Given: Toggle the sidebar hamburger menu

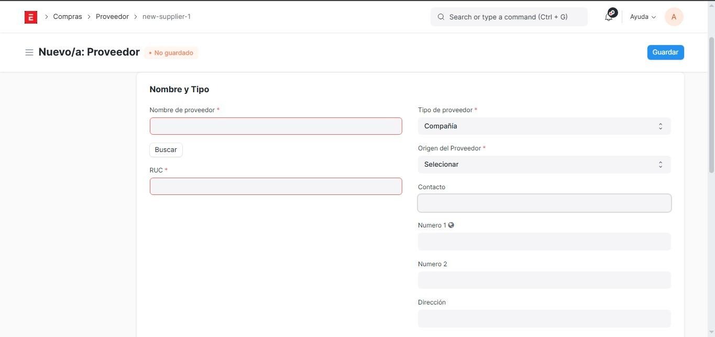Looking at the screenshot, I should pos(29,52).
